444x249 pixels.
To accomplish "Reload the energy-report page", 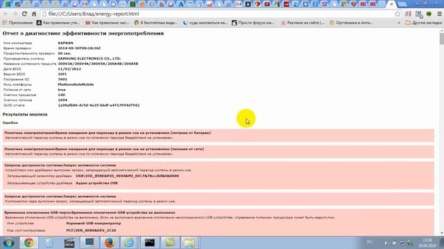I will (x=24, y=14).
